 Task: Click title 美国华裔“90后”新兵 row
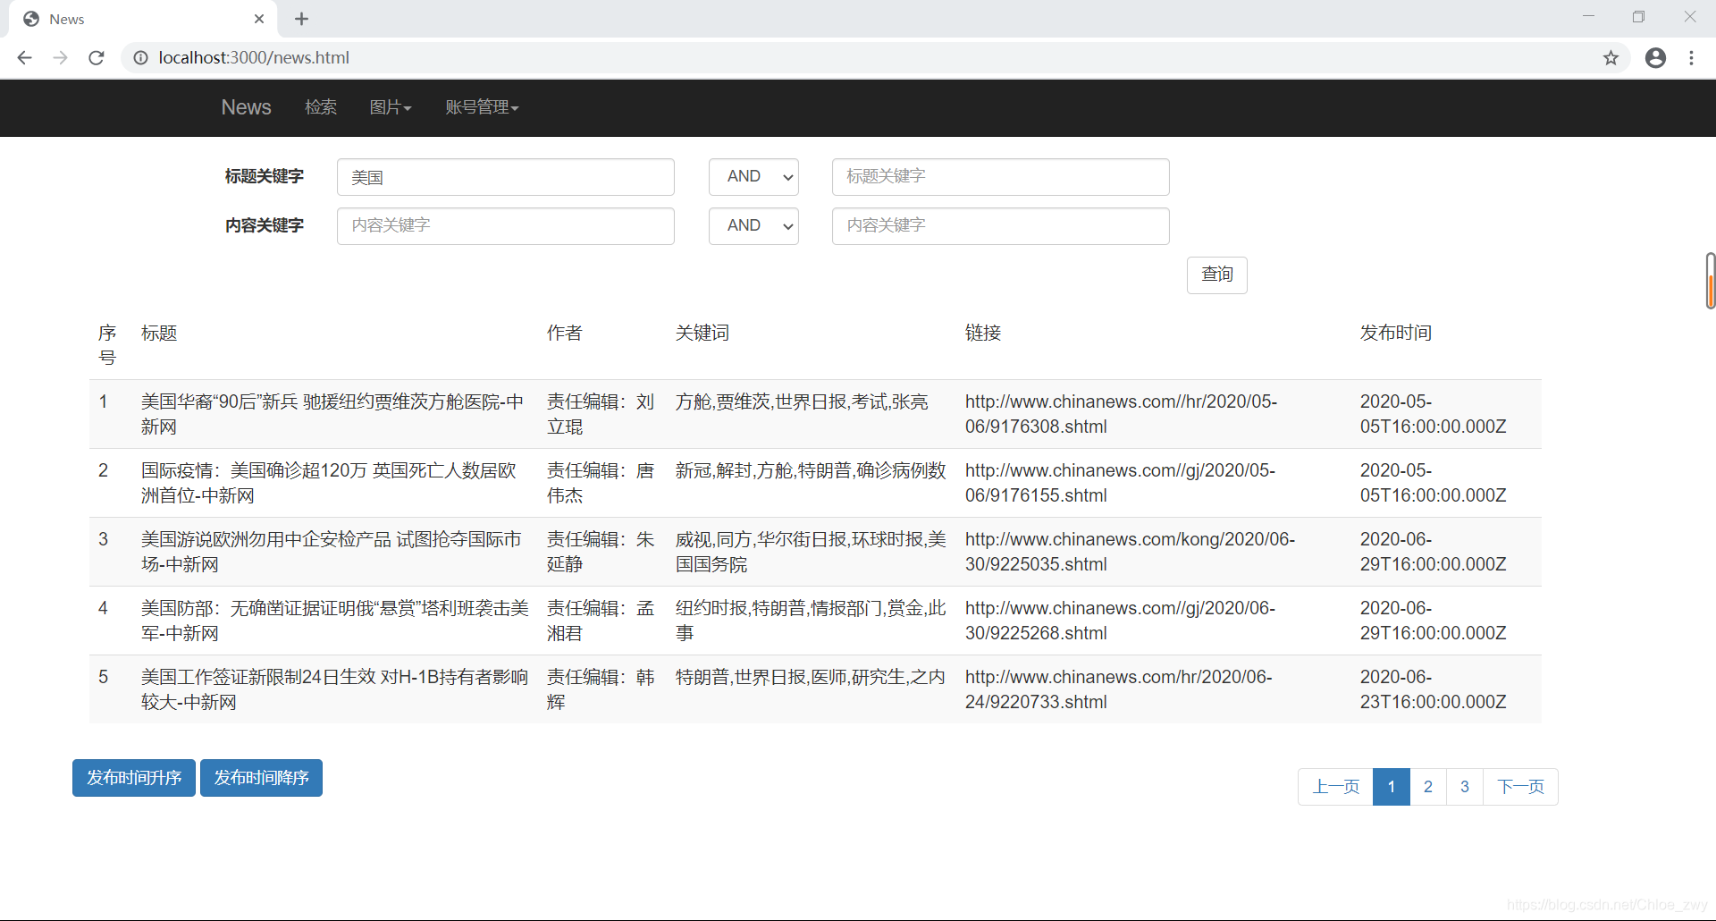[x=332, y=414]
